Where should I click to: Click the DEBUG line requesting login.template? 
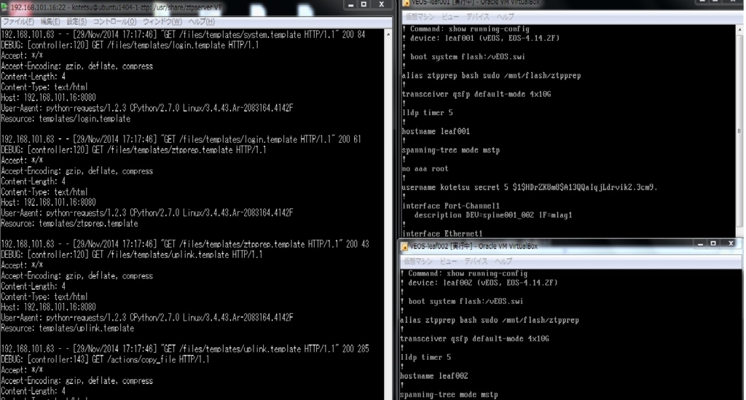coord(130,44)
